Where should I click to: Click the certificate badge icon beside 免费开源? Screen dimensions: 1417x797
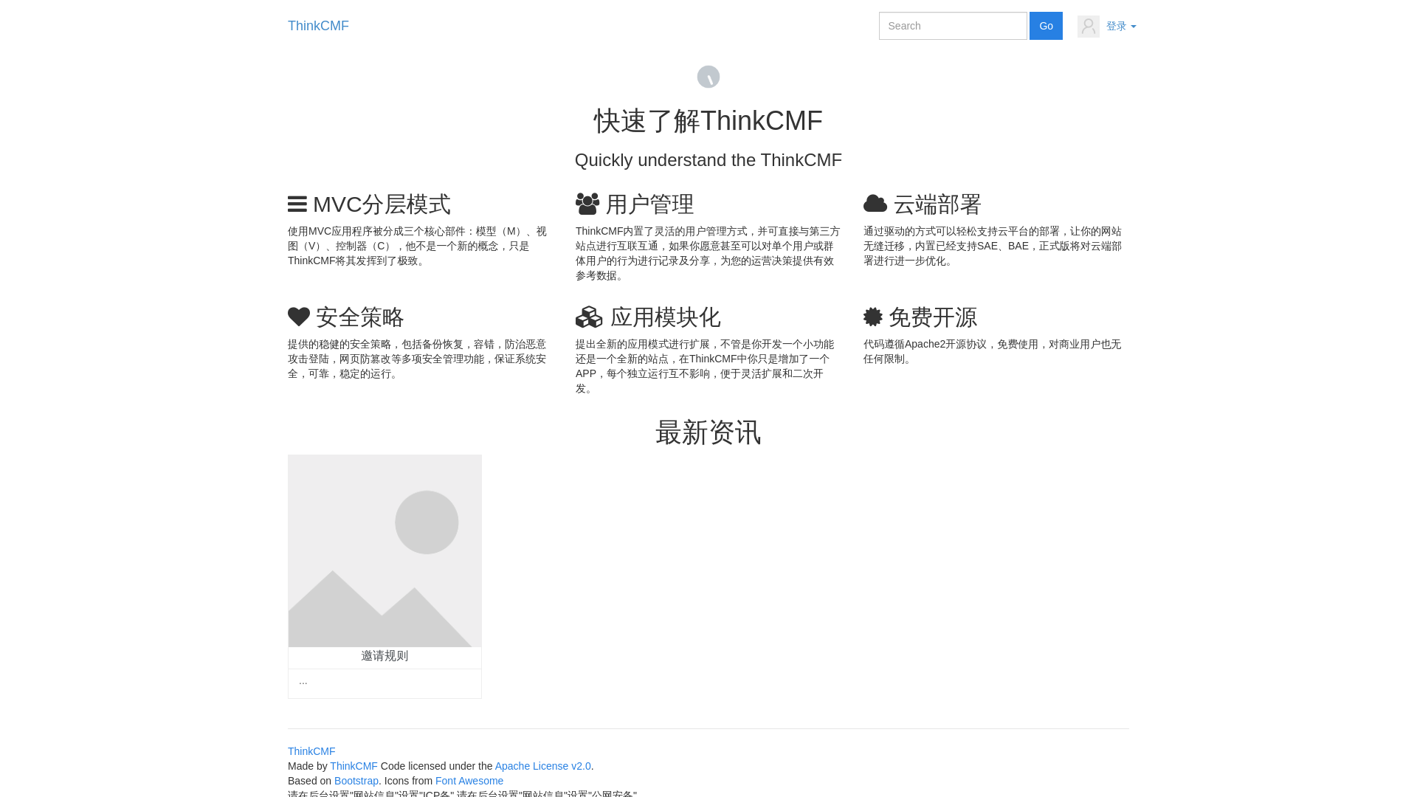tap(873, 317)
